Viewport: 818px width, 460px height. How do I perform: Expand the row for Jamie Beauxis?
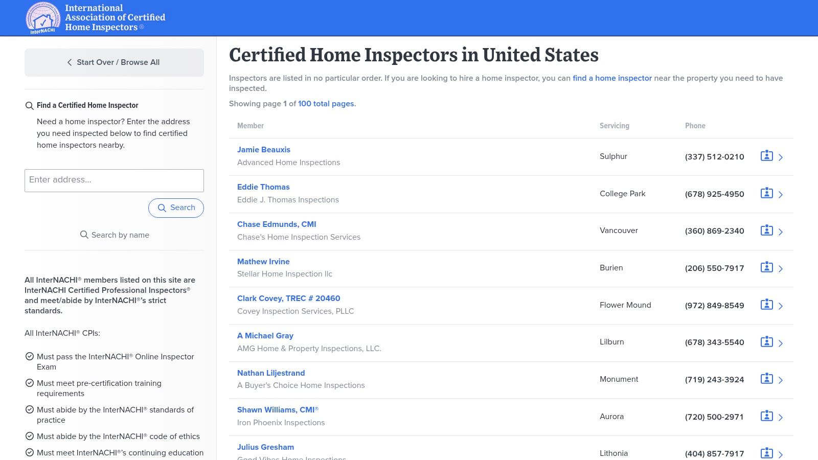click(x=781, y=157)
